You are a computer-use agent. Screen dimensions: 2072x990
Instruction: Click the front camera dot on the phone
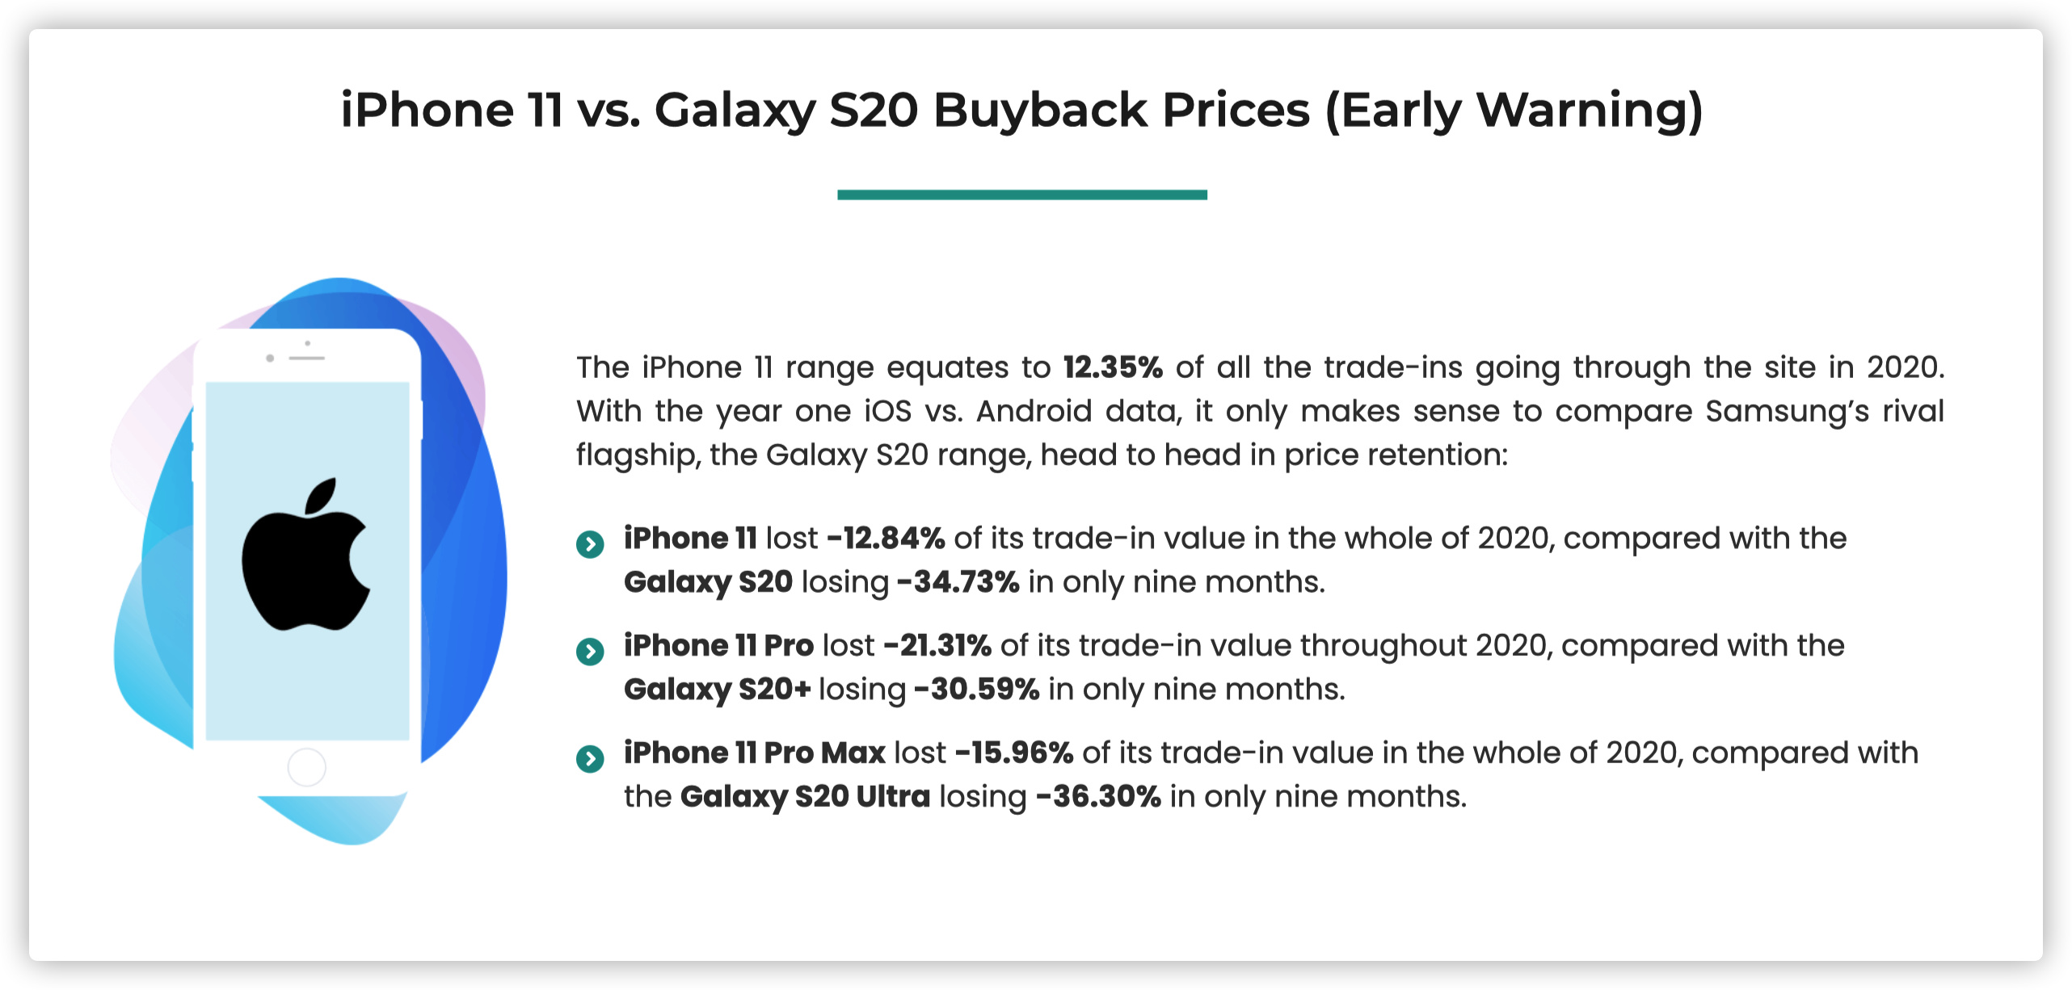click(x=270, y=358)
